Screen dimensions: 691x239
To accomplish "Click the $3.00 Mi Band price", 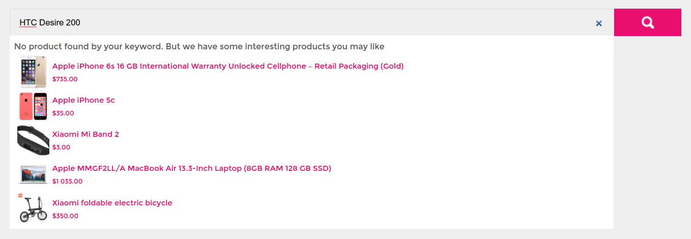I will (x=62, y=147).
